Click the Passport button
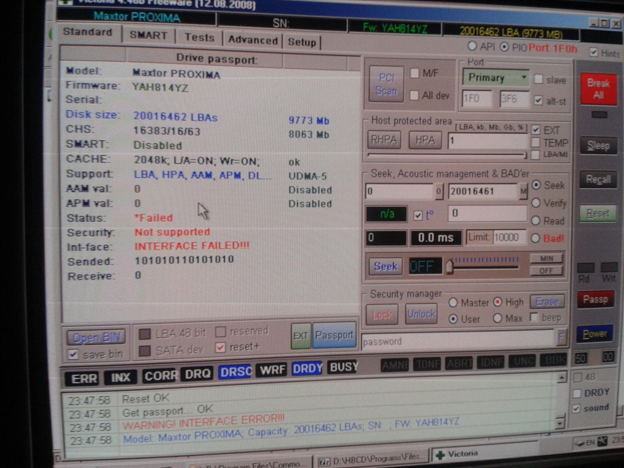Screen dimensions: 624x468 (334, 335)
